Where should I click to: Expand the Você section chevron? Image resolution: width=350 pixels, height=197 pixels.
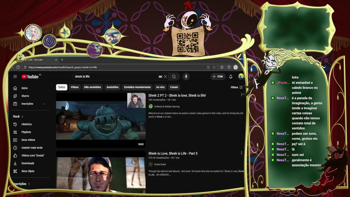[22, 117]
